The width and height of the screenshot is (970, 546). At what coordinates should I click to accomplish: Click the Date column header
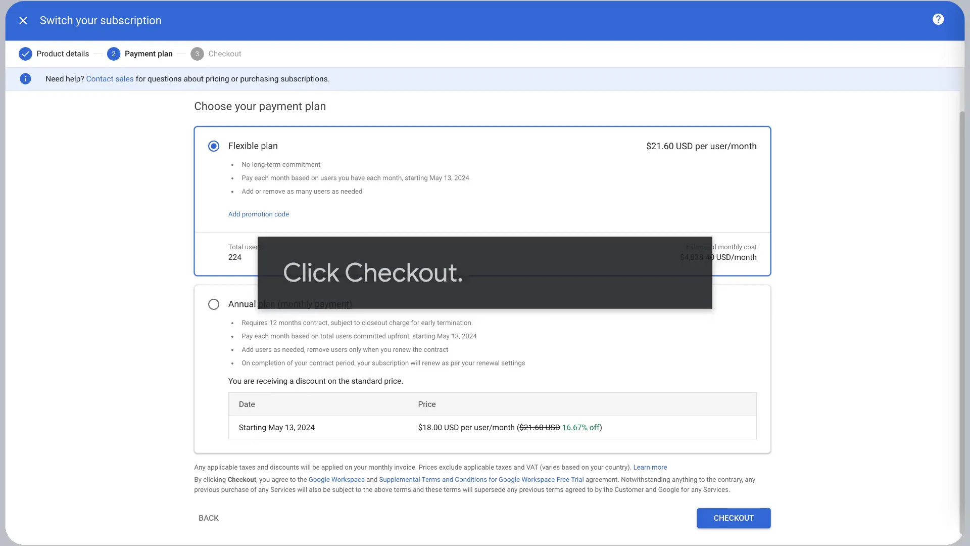(x=247, y=404)
